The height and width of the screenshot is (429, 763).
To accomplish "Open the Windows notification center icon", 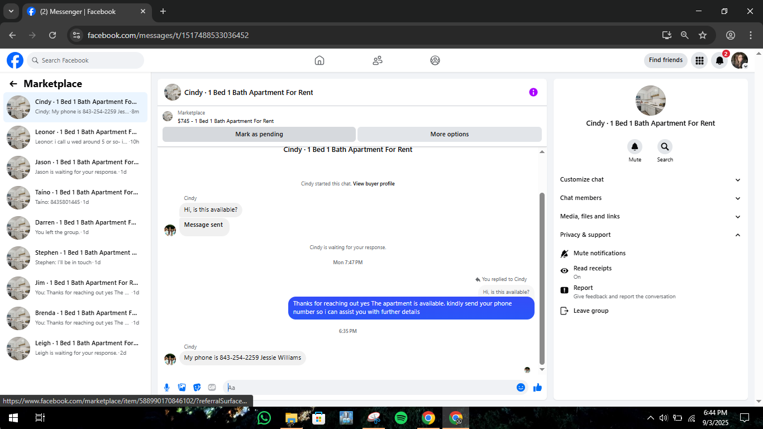I will point(745,418).
